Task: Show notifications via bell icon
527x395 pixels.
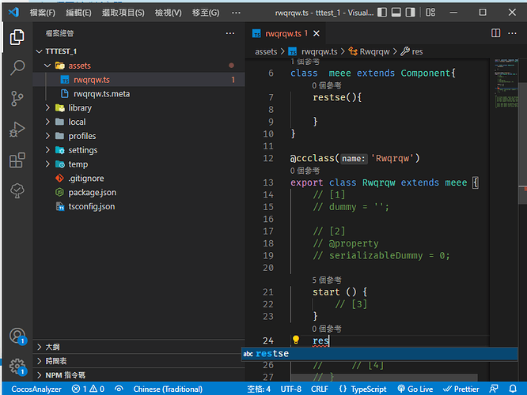Action: [513, 389]
